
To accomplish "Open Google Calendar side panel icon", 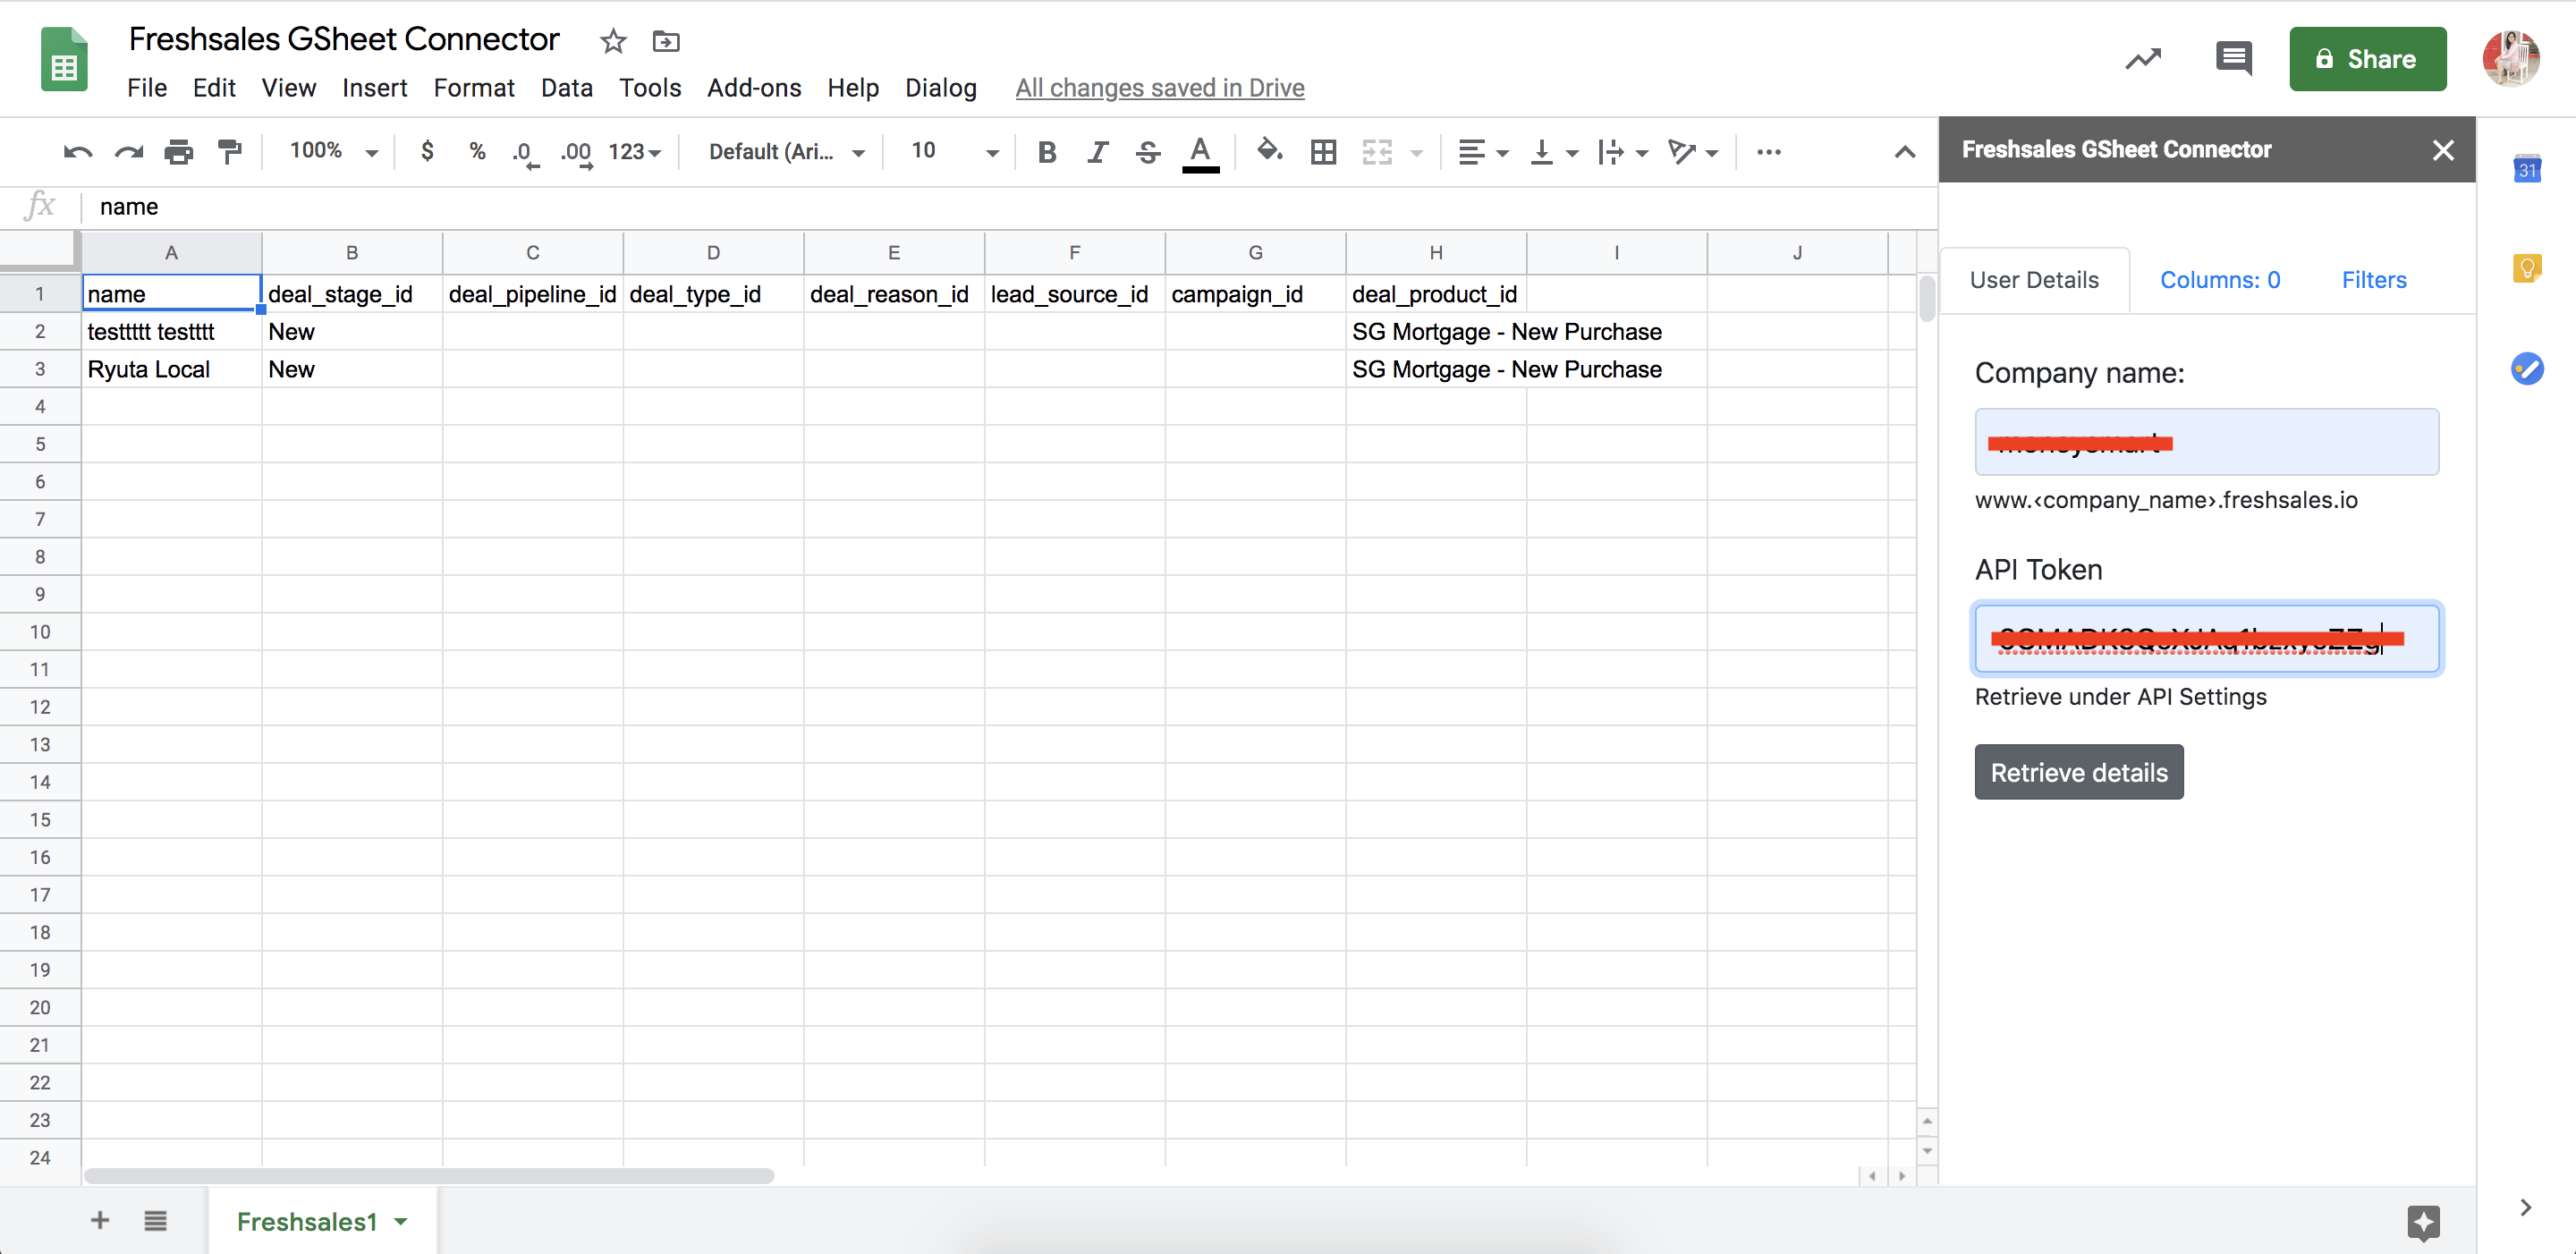I will tap(2527, 168).
